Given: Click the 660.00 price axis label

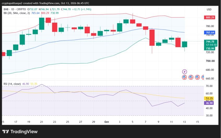Looking at the screenshot, I should click(210, 78).
